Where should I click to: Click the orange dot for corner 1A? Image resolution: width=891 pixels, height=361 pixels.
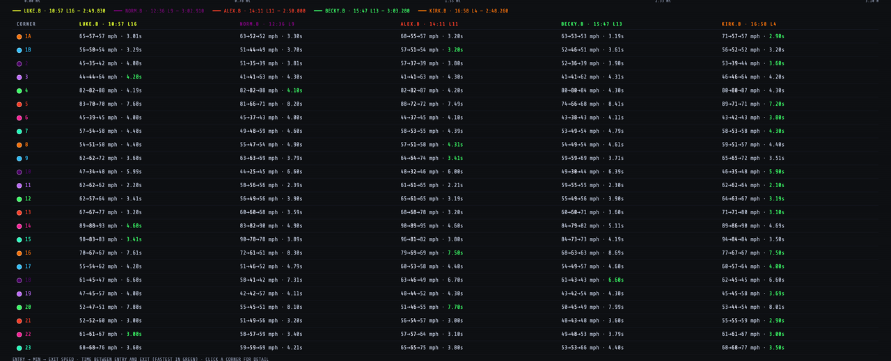click(19, 37)
